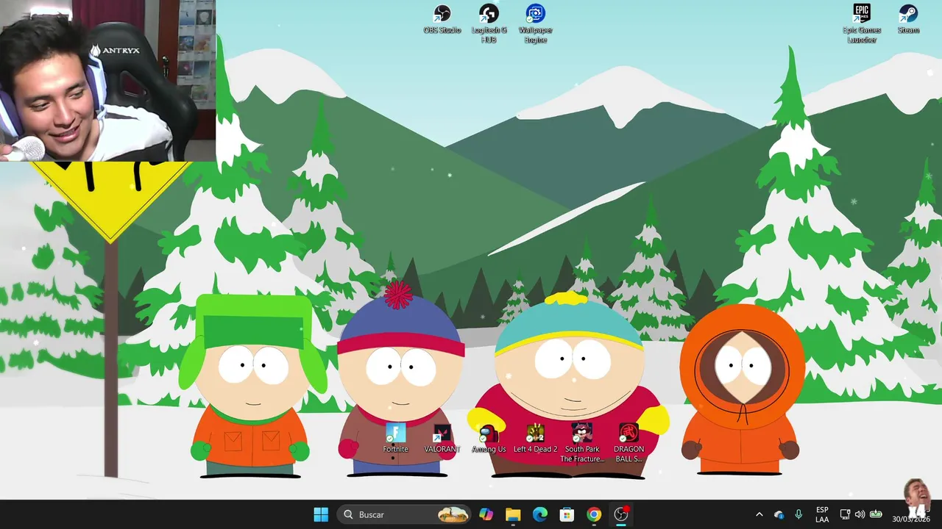This screenshot has width=942, height=529.
Task: Open the network status tray icon
Action: coord(845,514)
